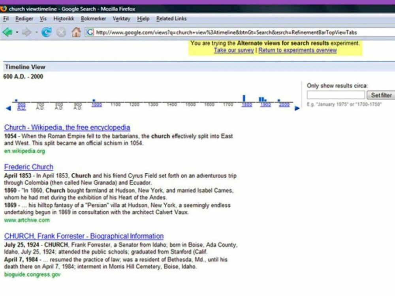
Task: Click Return to experiments overview link
Action: point(297,50)
